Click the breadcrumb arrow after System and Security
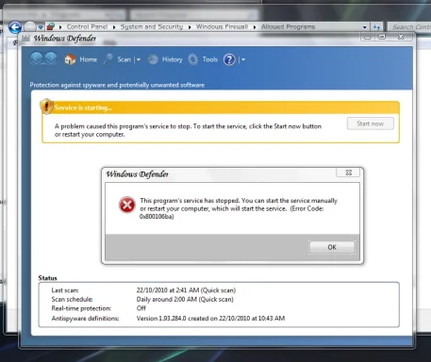The image size is (431, 362). tap(190, 27)
